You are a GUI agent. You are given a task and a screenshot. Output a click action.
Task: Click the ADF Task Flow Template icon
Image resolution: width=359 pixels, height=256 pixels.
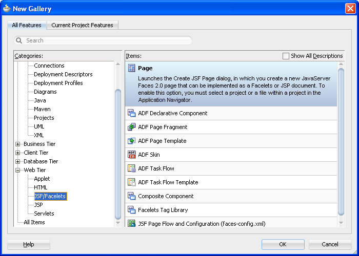[x=132, y=182]
